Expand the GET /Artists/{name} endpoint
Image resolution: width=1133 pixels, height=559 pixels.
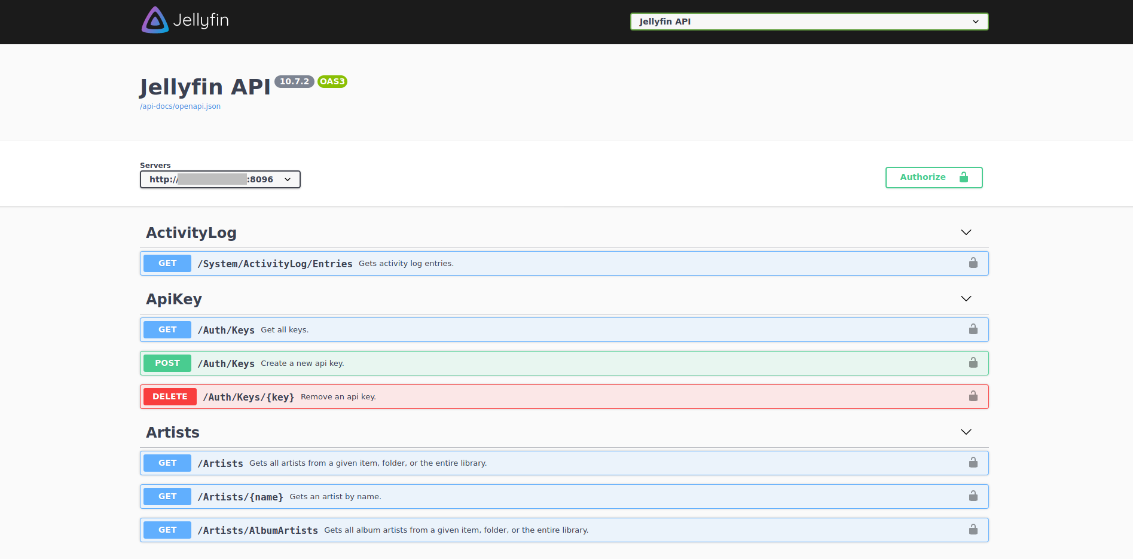(240, 497)
